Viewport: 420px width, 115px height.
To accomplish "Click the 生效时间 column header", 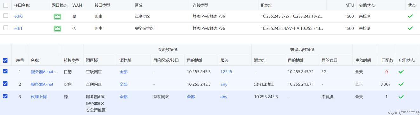I will click(363, 60).
